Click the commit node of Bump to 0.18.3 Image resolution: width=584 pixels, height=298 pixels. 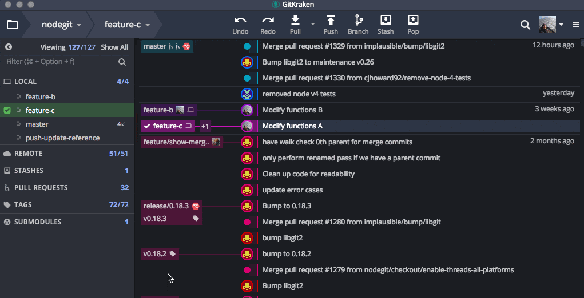[247, 206]
